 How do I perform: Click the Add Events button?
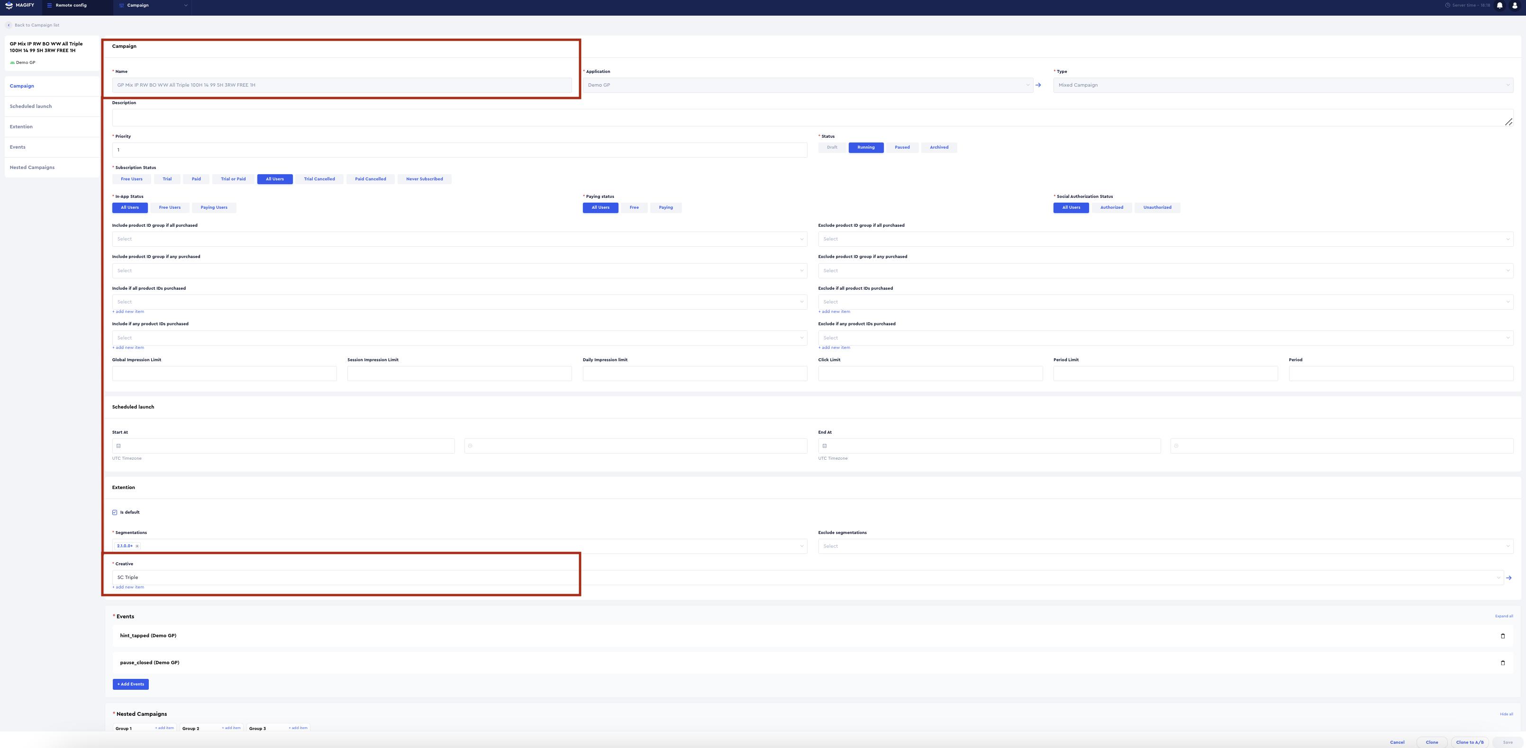[130, 684]
